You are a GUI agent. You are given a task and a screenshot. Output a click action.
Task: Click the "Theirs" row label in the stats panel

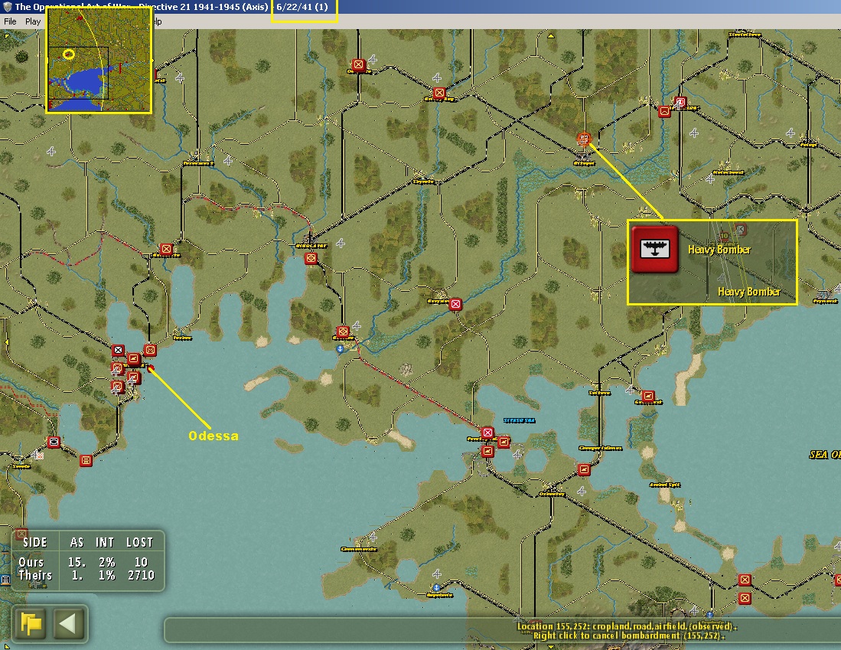[35, 576]
